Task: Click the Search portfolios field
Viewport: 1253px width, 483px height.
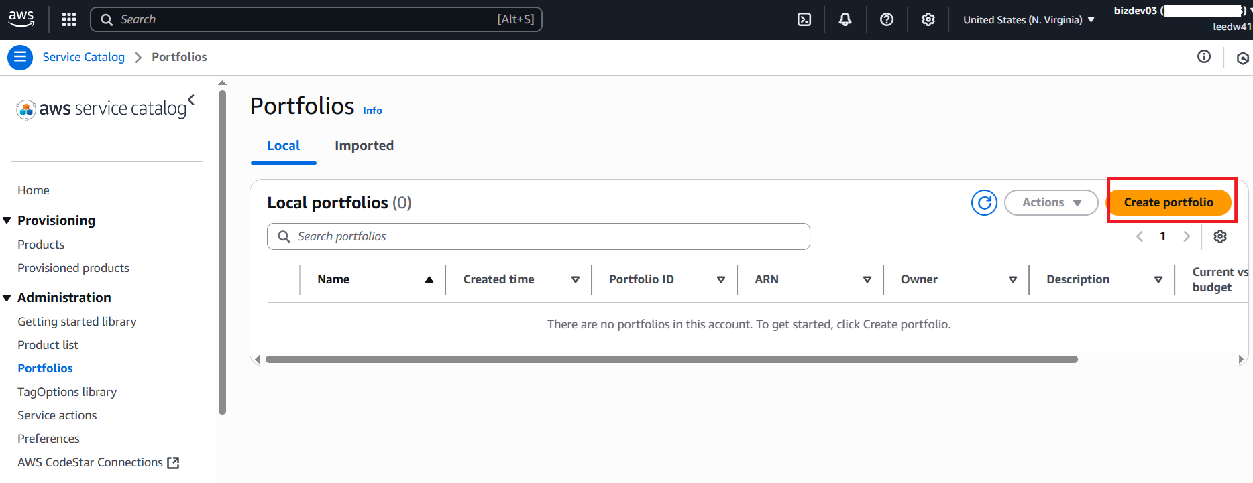Action: point(539,236)
